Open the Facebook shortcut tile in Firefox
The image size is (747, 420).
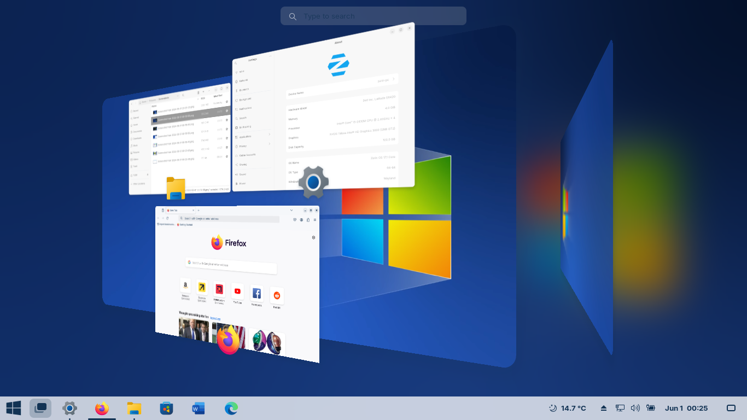pyautogui.click(x=256, y=293)
